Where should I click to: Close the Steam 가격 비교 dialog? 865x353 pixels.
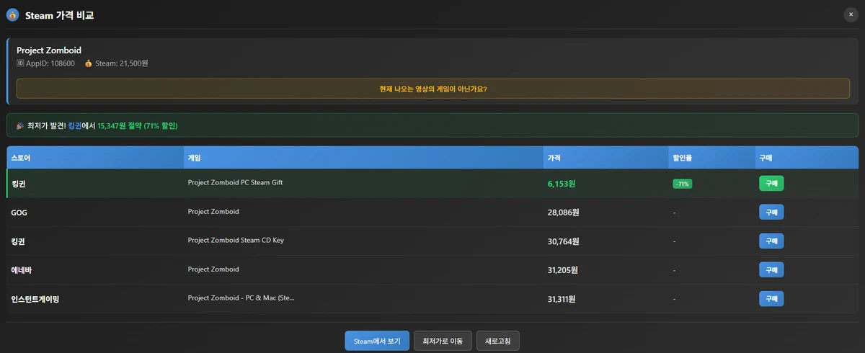click(x=851, y=14)
